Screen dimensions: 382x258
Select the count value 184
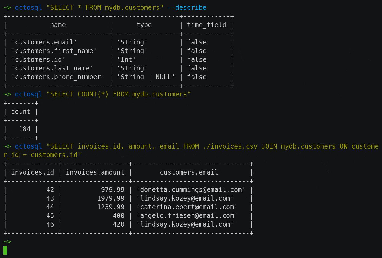25,129
